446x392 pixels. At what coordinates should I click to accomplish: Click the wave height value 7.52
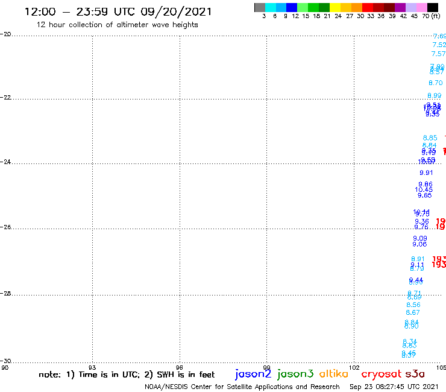[x=439, y=45]
